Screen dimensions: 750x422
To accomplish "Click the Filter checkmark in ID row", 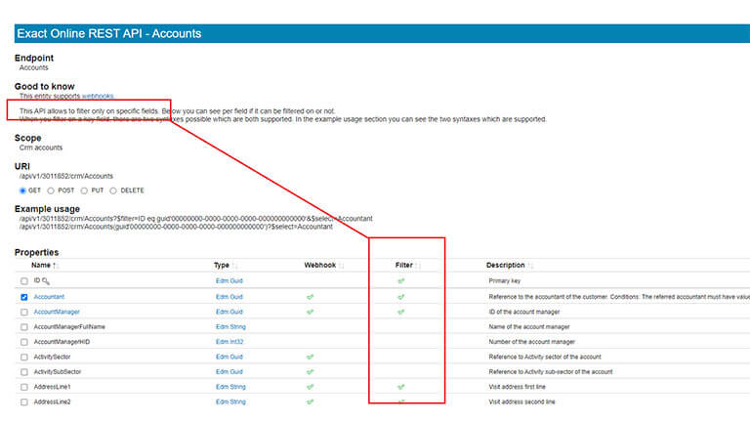I will click(x=400, y=281).
